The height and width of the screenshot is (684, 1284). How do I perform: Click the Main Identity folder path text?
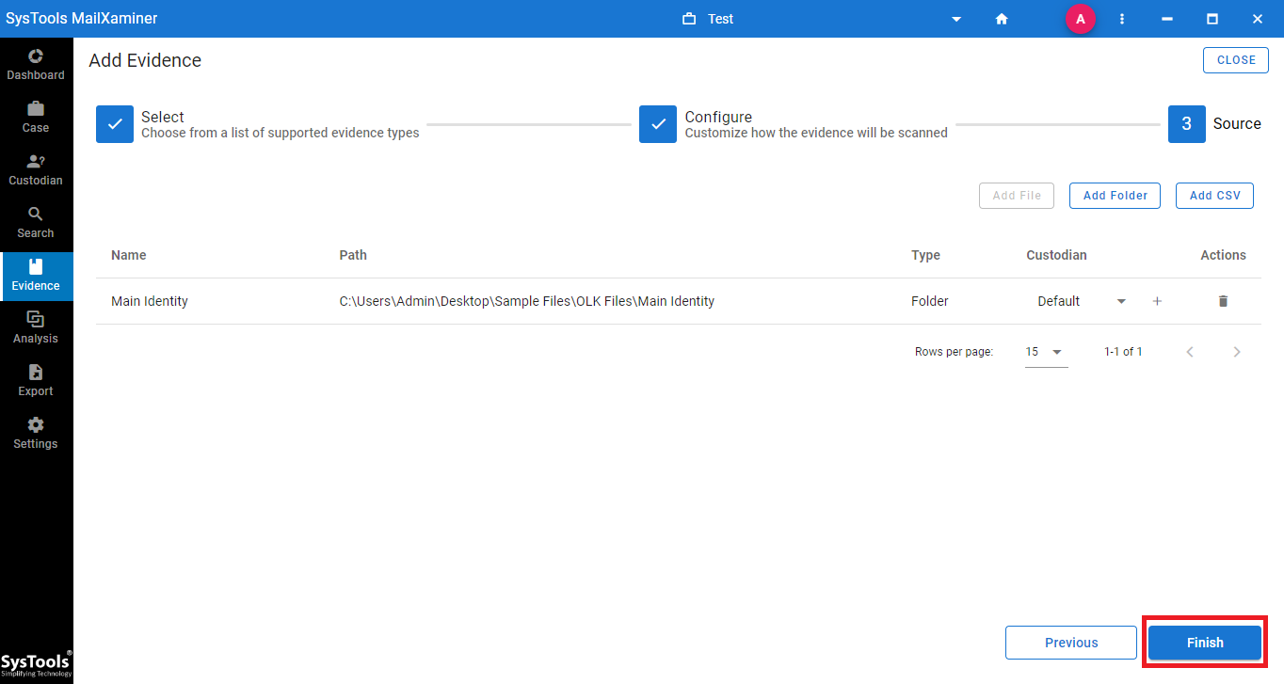pos(527,301)
